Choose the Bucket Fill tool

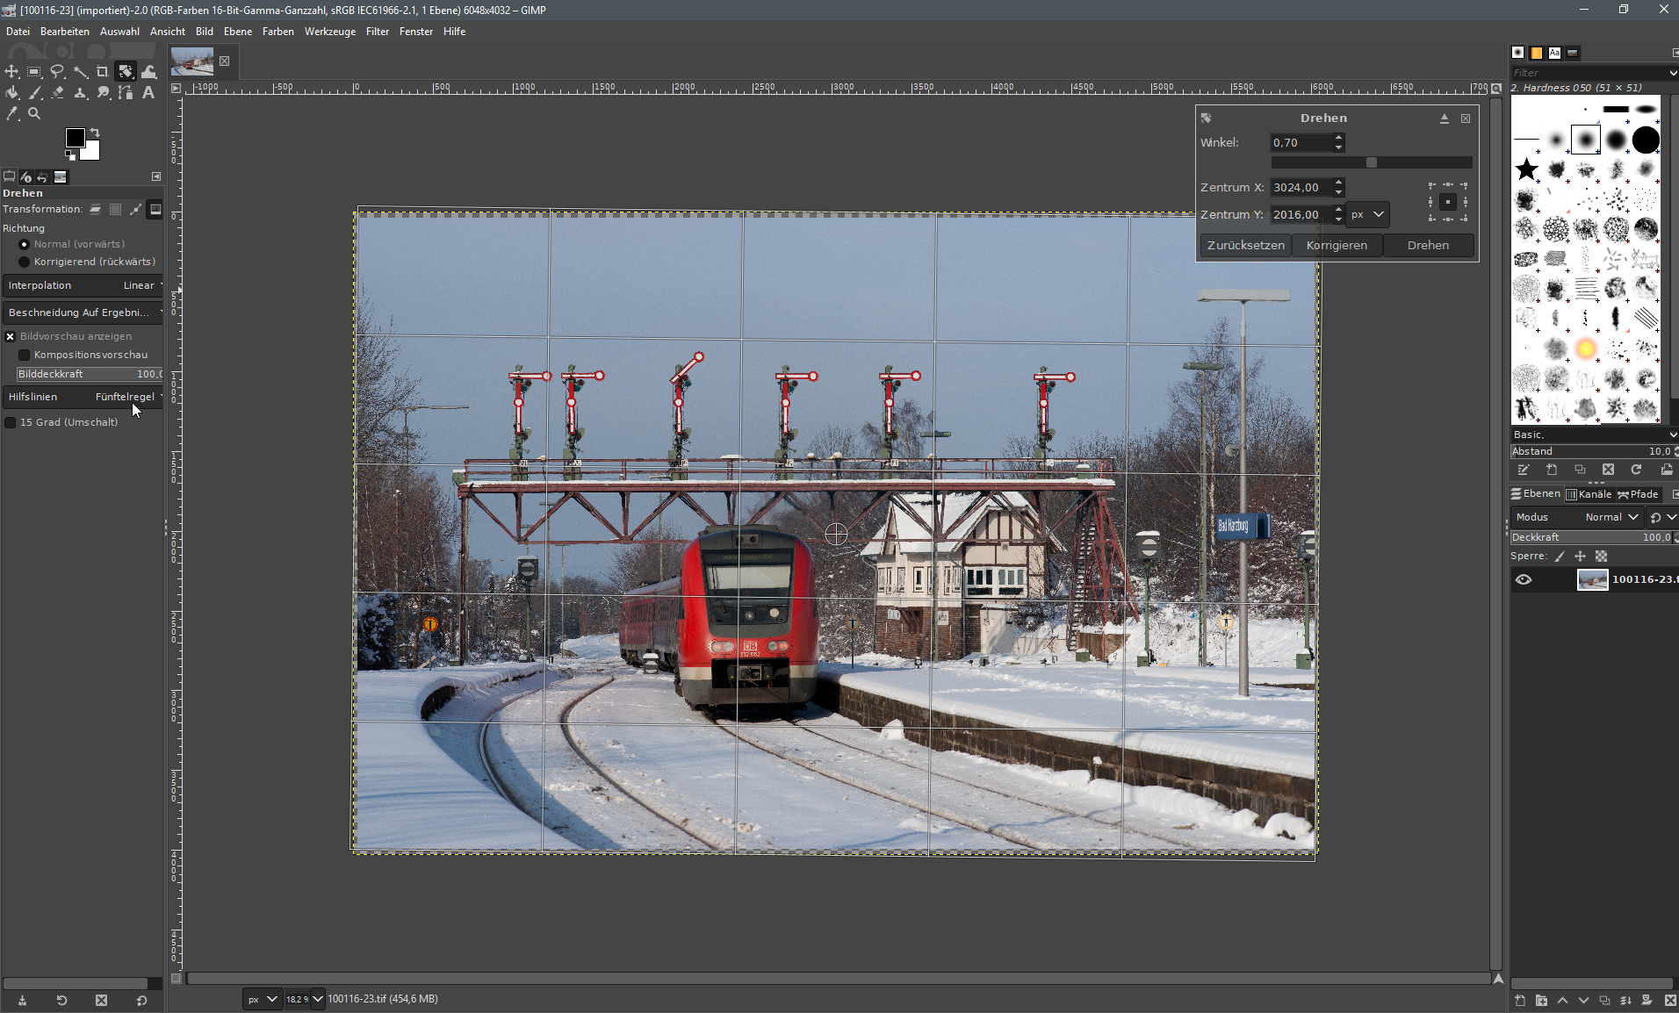tap(11, 93)
